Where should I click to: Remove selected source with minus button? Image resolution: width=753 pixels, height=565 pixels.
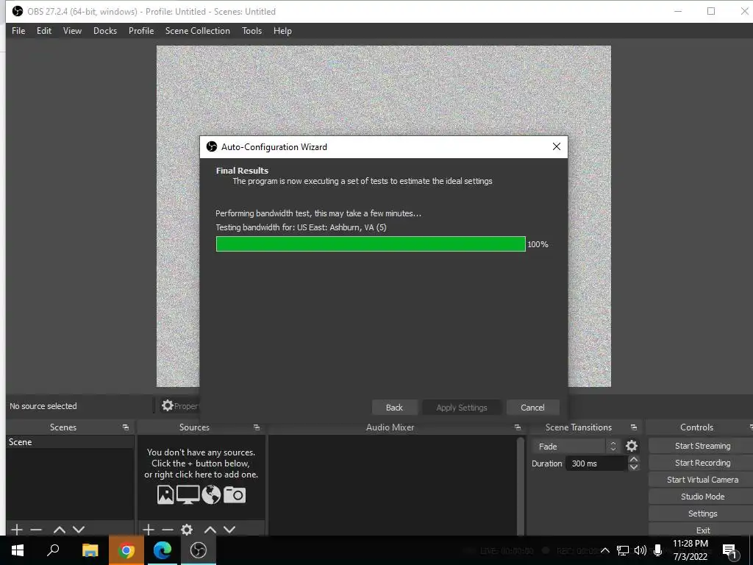point(167,530)
